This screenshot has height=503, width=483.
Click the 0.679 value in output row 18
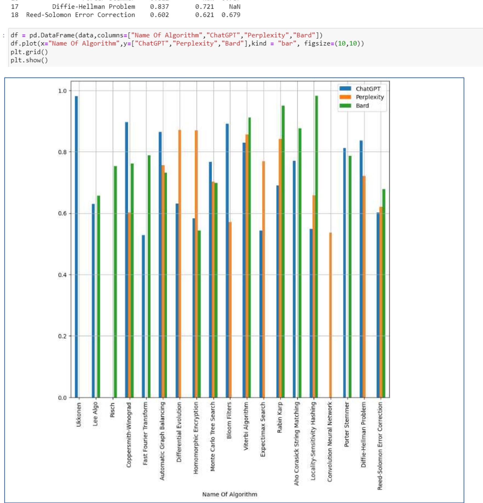tap(231, 15)
